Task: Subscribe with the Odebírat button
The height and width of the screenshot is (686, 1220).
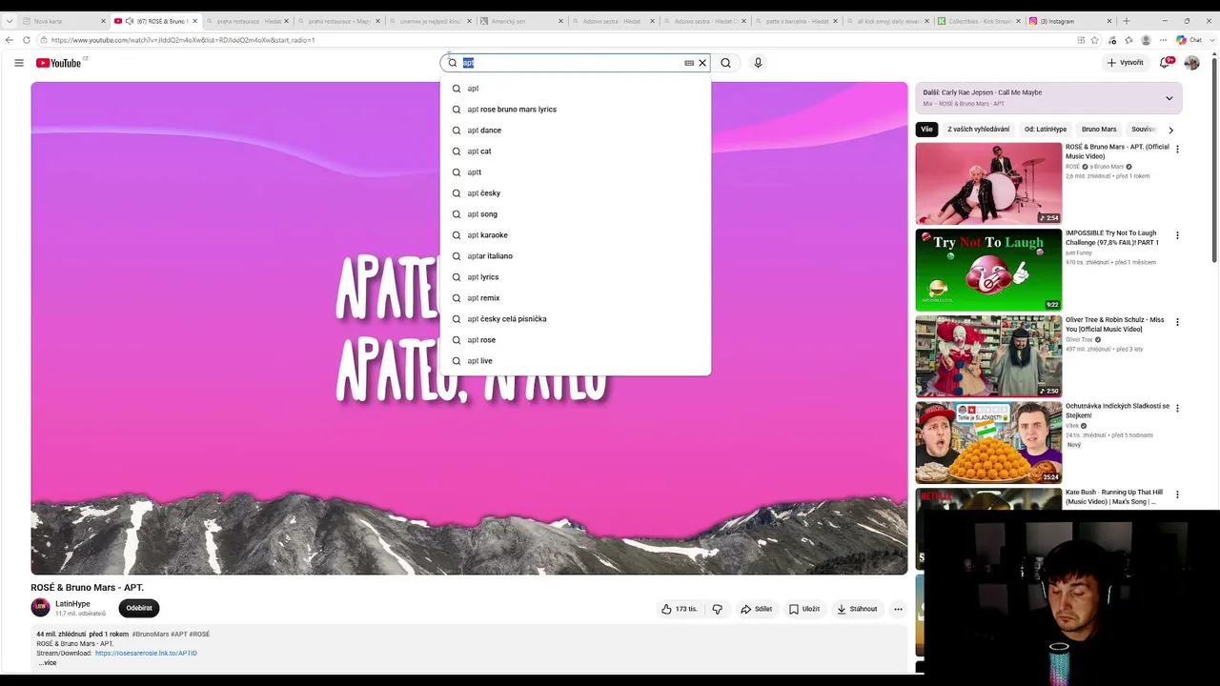Action: click(x=139, y=608)
